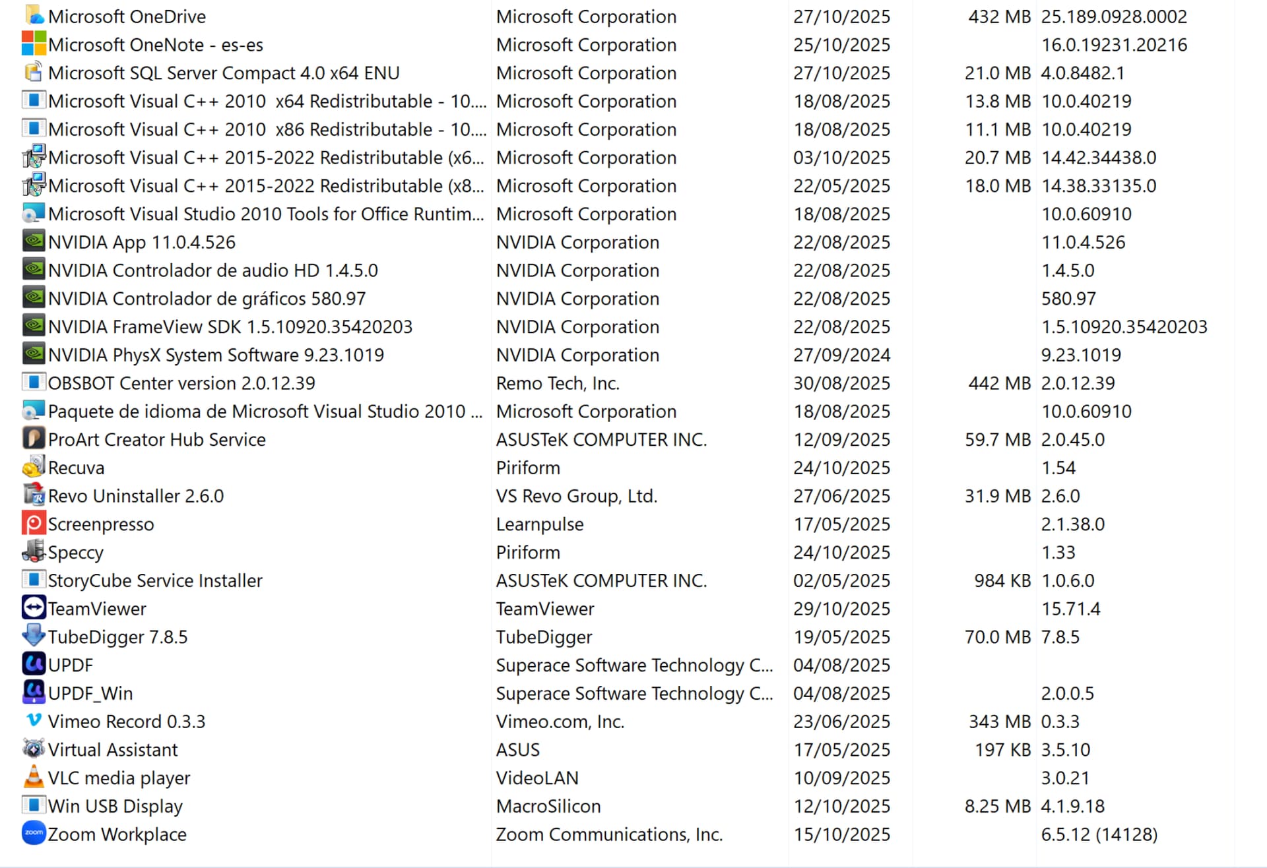1267x868 pixels.
Task: Click the NVIDIA App green icon
Action: (x=34, y=241)
